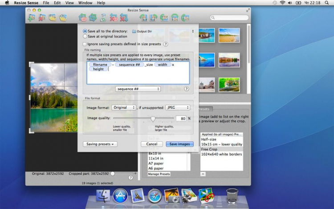Open the File menu

coord(46,3)
